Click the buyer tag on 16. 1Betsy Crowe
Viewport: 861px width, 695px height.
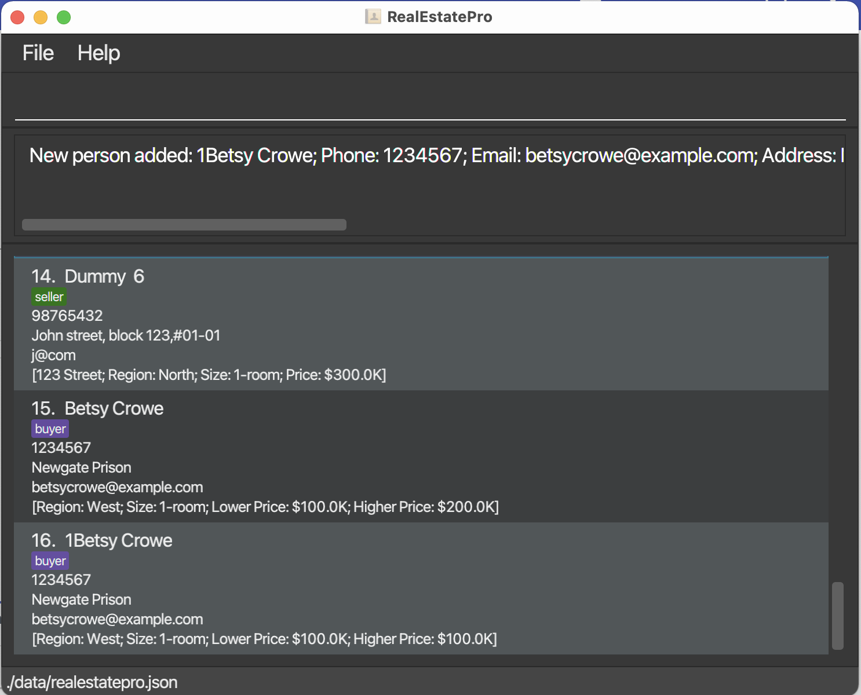click(50, 561)
